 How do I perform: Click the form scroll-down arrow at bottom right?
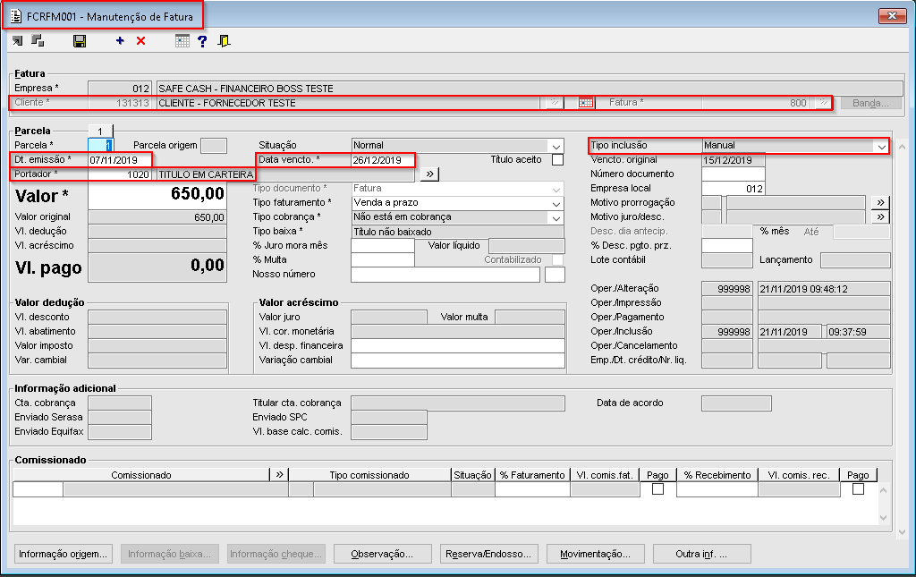click(x=902, y=532)
